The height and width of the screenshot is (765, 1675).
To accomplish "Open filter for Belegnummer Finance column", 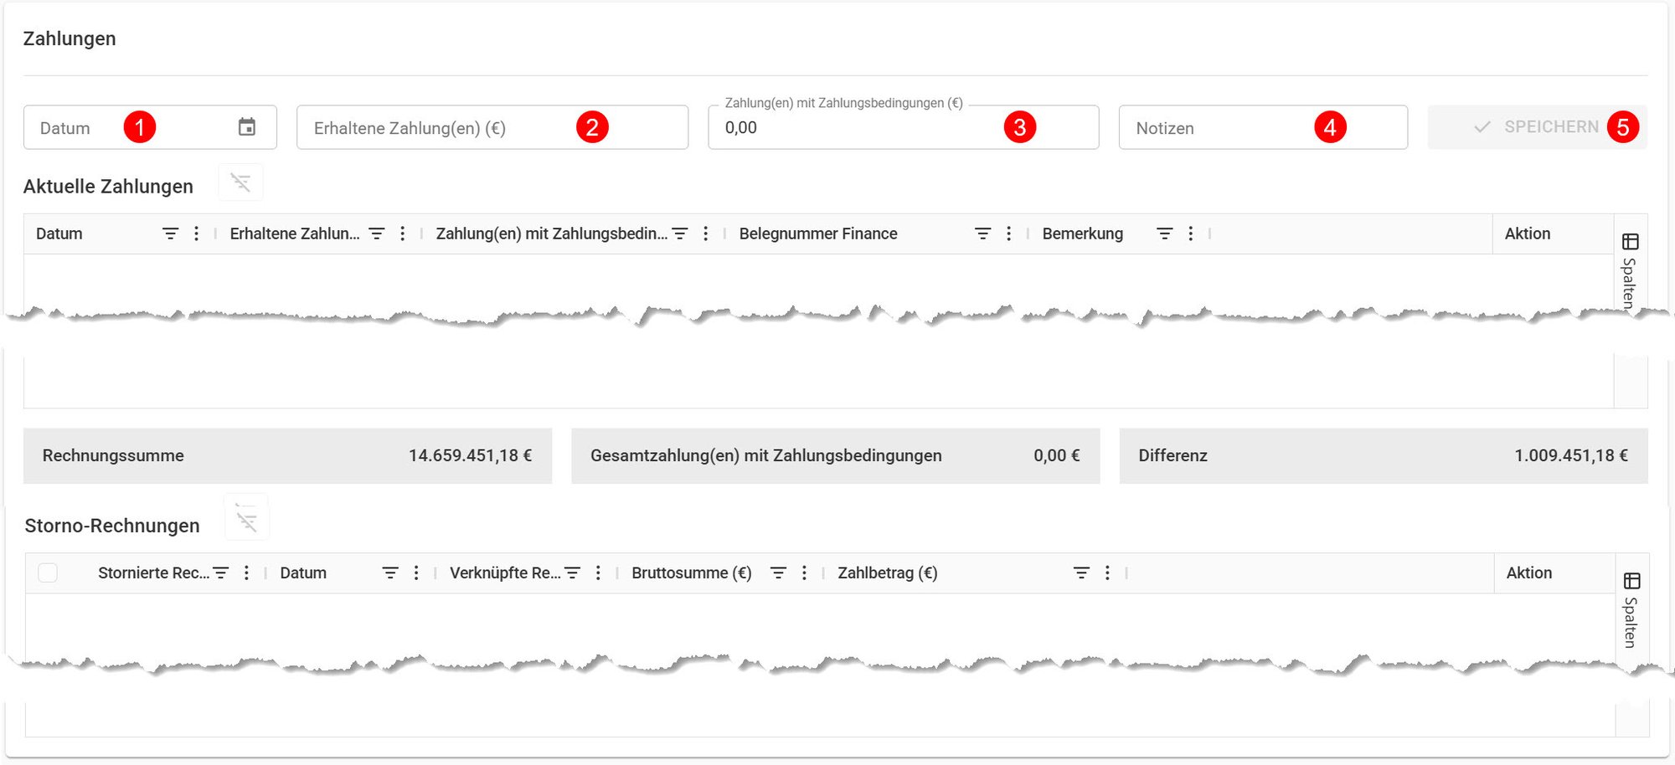I will [983, 234].
